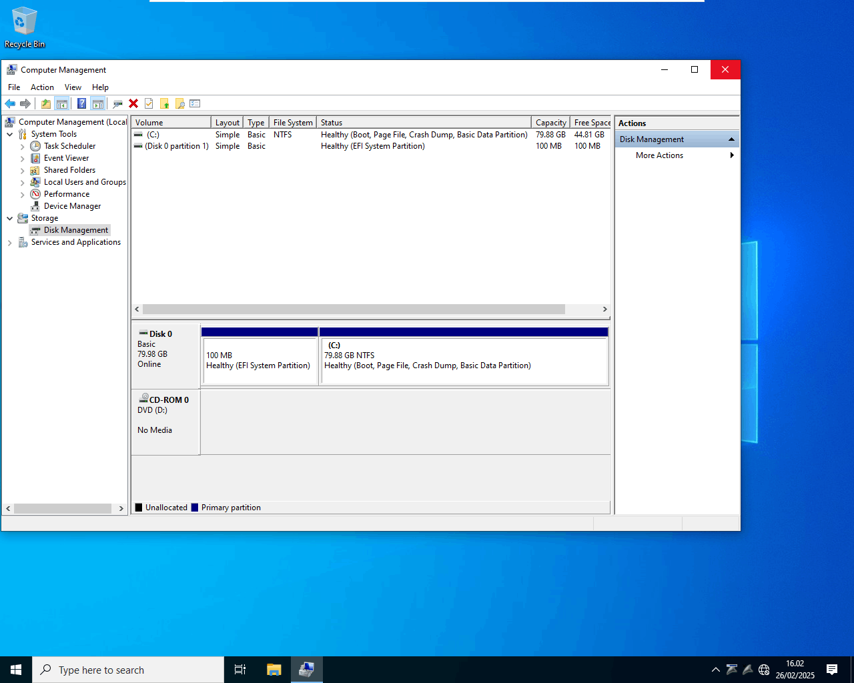
Task: Select Task Scheduler clock icon in tree
Action: coord(35,146)
